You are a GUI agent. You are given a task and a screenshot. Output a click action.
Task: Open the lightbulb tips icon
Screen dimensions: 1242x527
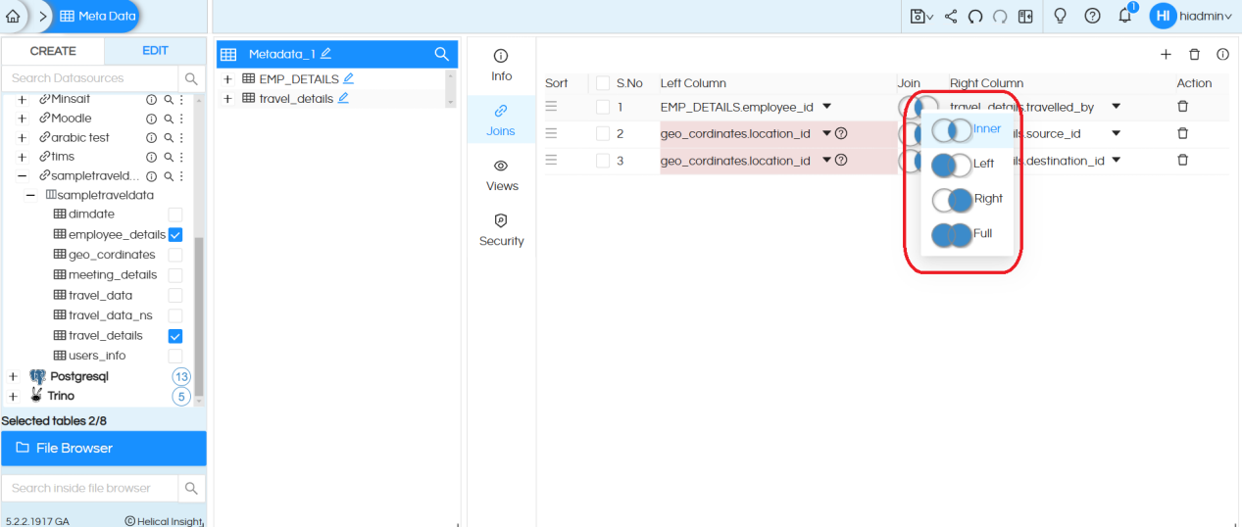[x=1060, y=16]
